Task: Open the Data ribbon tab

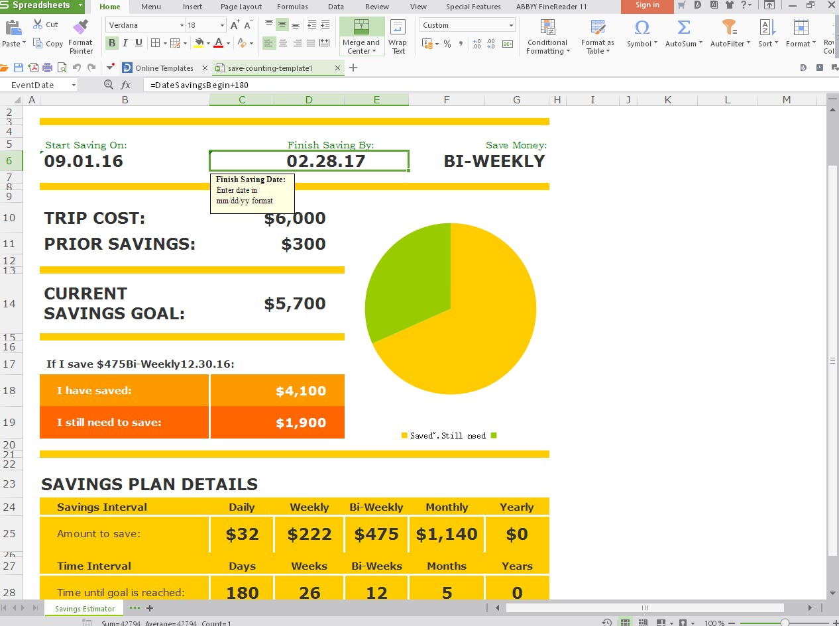Action: point(335,7)
